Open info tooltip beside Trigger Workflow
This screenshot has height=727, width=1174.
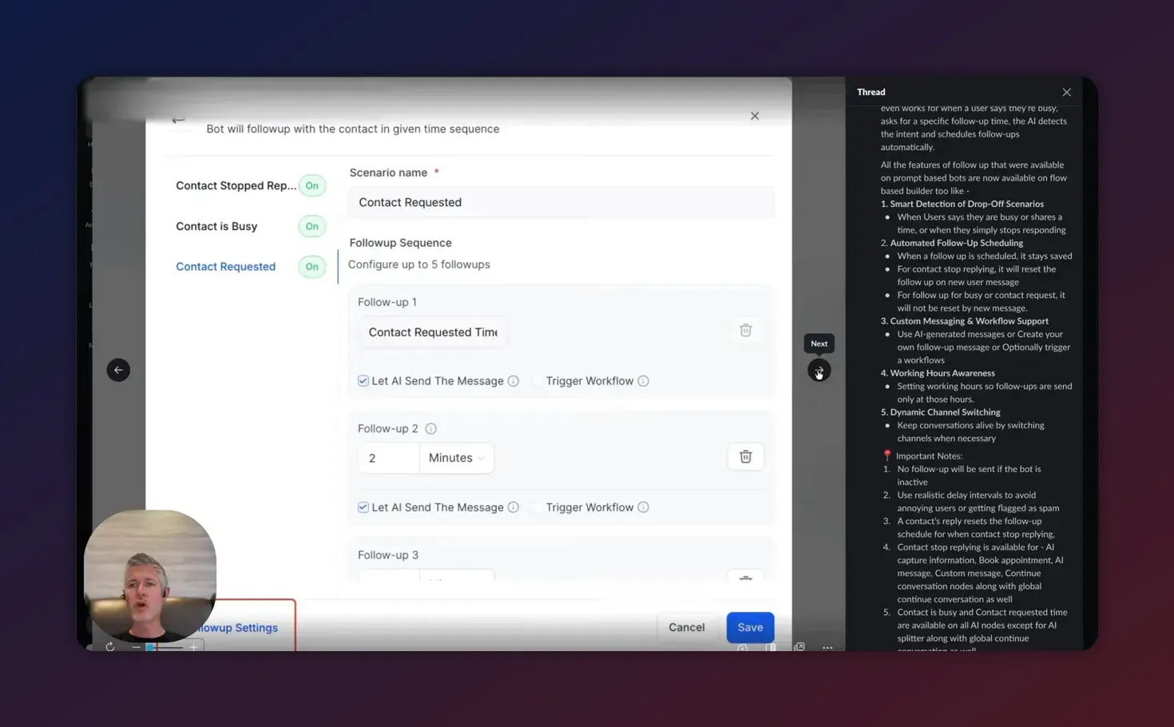644,381
